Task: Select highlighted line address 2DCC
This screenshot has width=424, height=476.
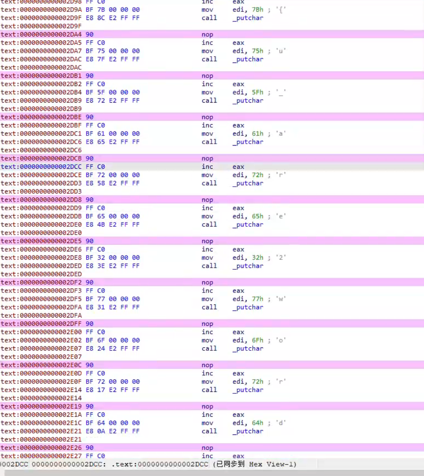Action: click(x=41, y=166)
